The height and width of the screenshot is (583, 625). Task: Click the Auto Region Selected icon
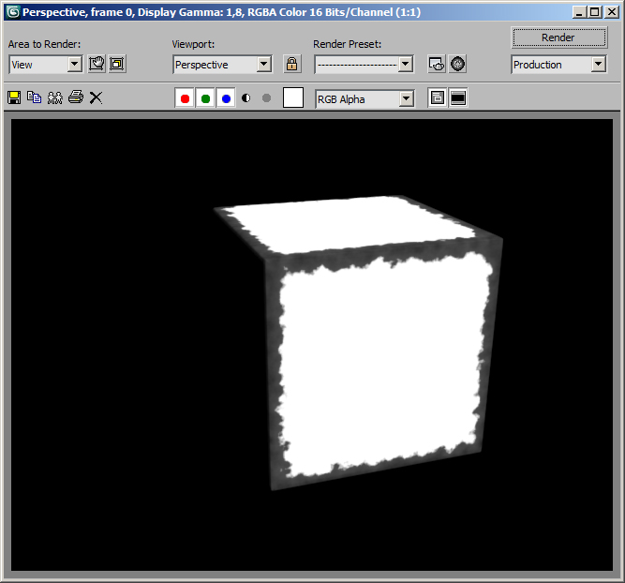pos(117,64)
